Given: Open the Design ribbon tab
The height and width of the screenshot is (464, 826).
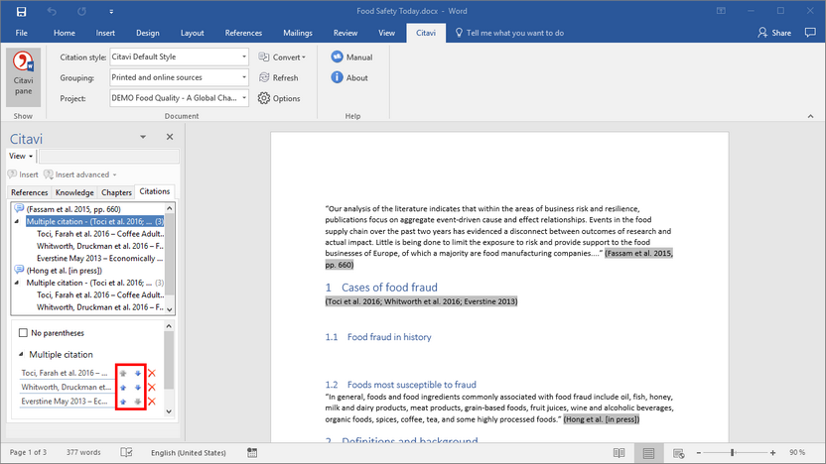Looking at the screenshot, I should pyautogui.click(x=148, y=33).
